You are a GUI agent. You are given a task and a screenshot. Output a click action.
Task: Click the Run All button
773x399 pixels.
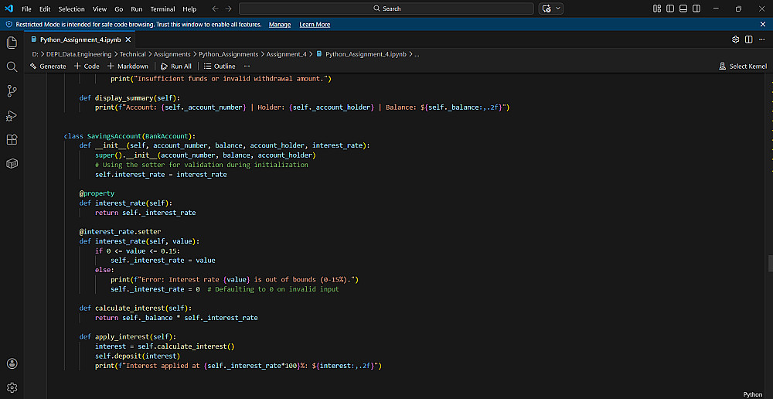pos(176,66)
